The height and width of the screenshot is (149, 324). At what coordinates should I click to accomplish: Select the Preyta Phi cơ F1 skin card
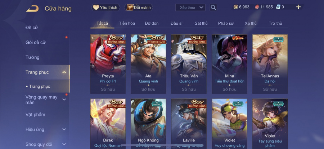tap(108, 64)
